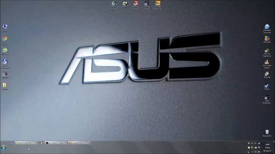Open the Recycle Bin
This screenshot has height=154, width=275.
click(x=267, y=133)
